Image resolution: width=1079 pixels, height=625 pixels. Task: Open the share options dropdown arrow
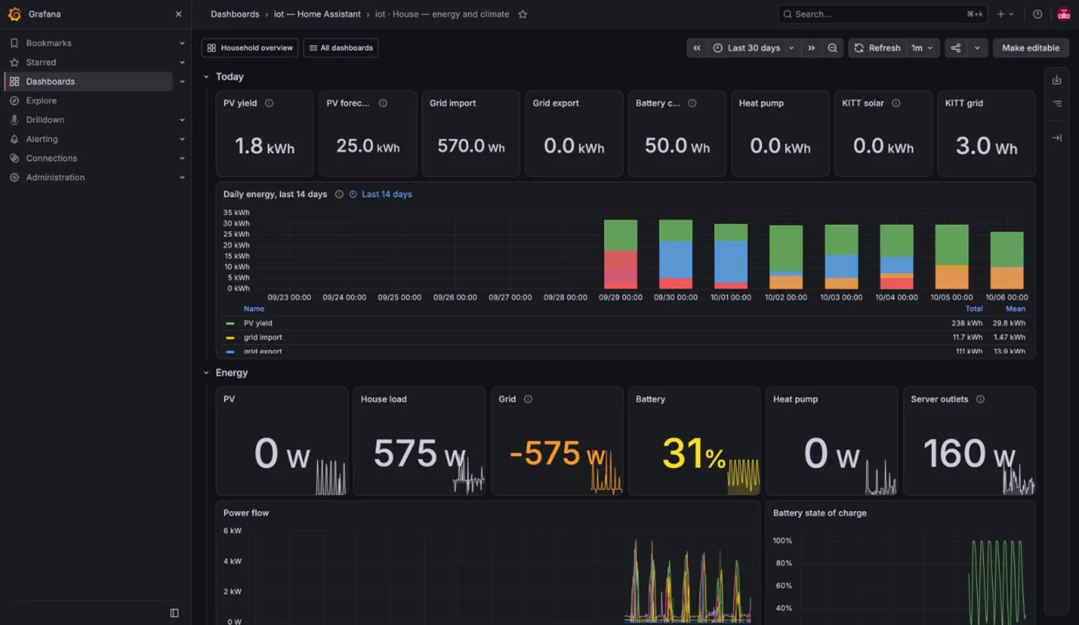[977, 48]
